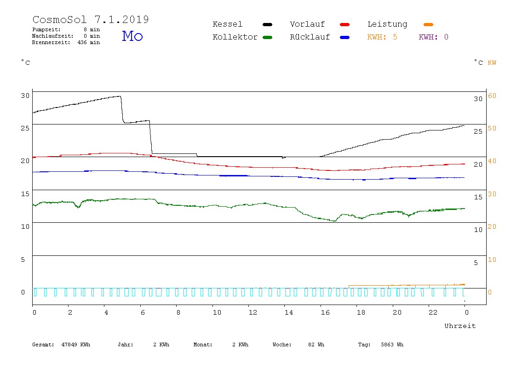Click the left axis 30 °C label
This screenshot has height=373, width=528.
coord(25,96)
